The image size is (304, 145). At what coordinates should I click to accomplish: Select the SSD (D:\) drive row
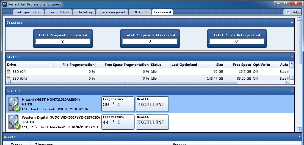[148, 77]
